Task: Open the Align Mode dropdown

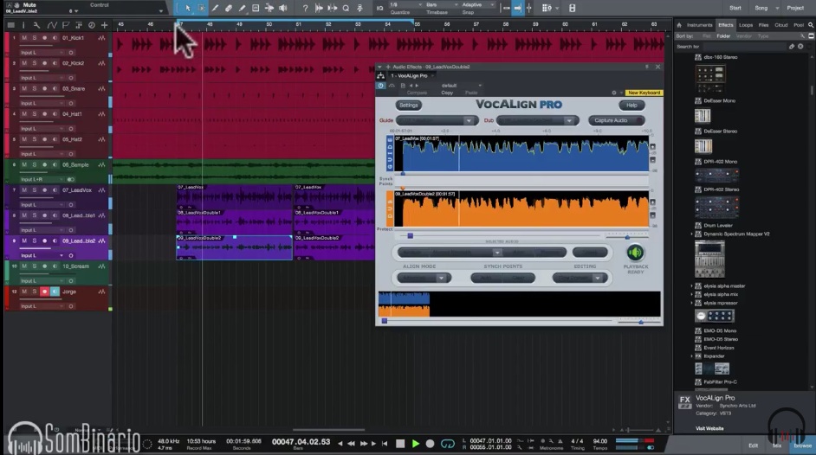Action: click(424, 278)
